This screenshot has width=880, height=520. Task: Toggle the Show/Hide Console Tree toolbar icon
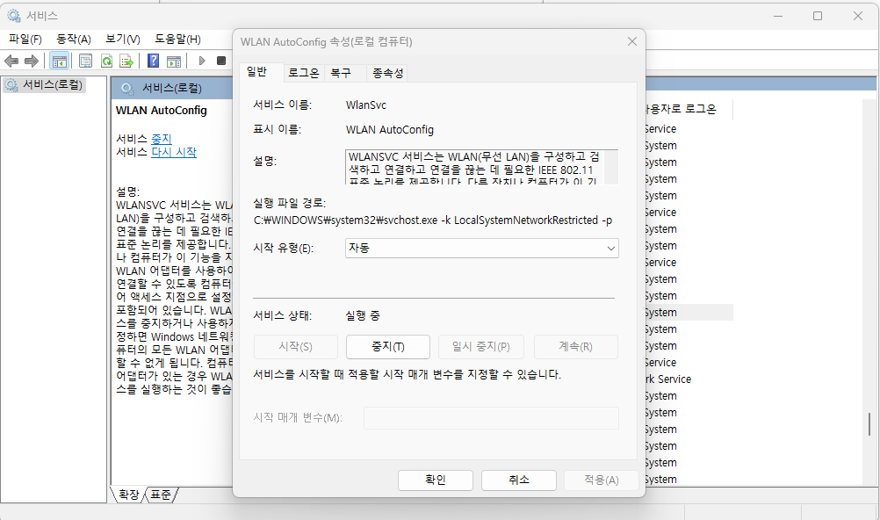point(60,61)
